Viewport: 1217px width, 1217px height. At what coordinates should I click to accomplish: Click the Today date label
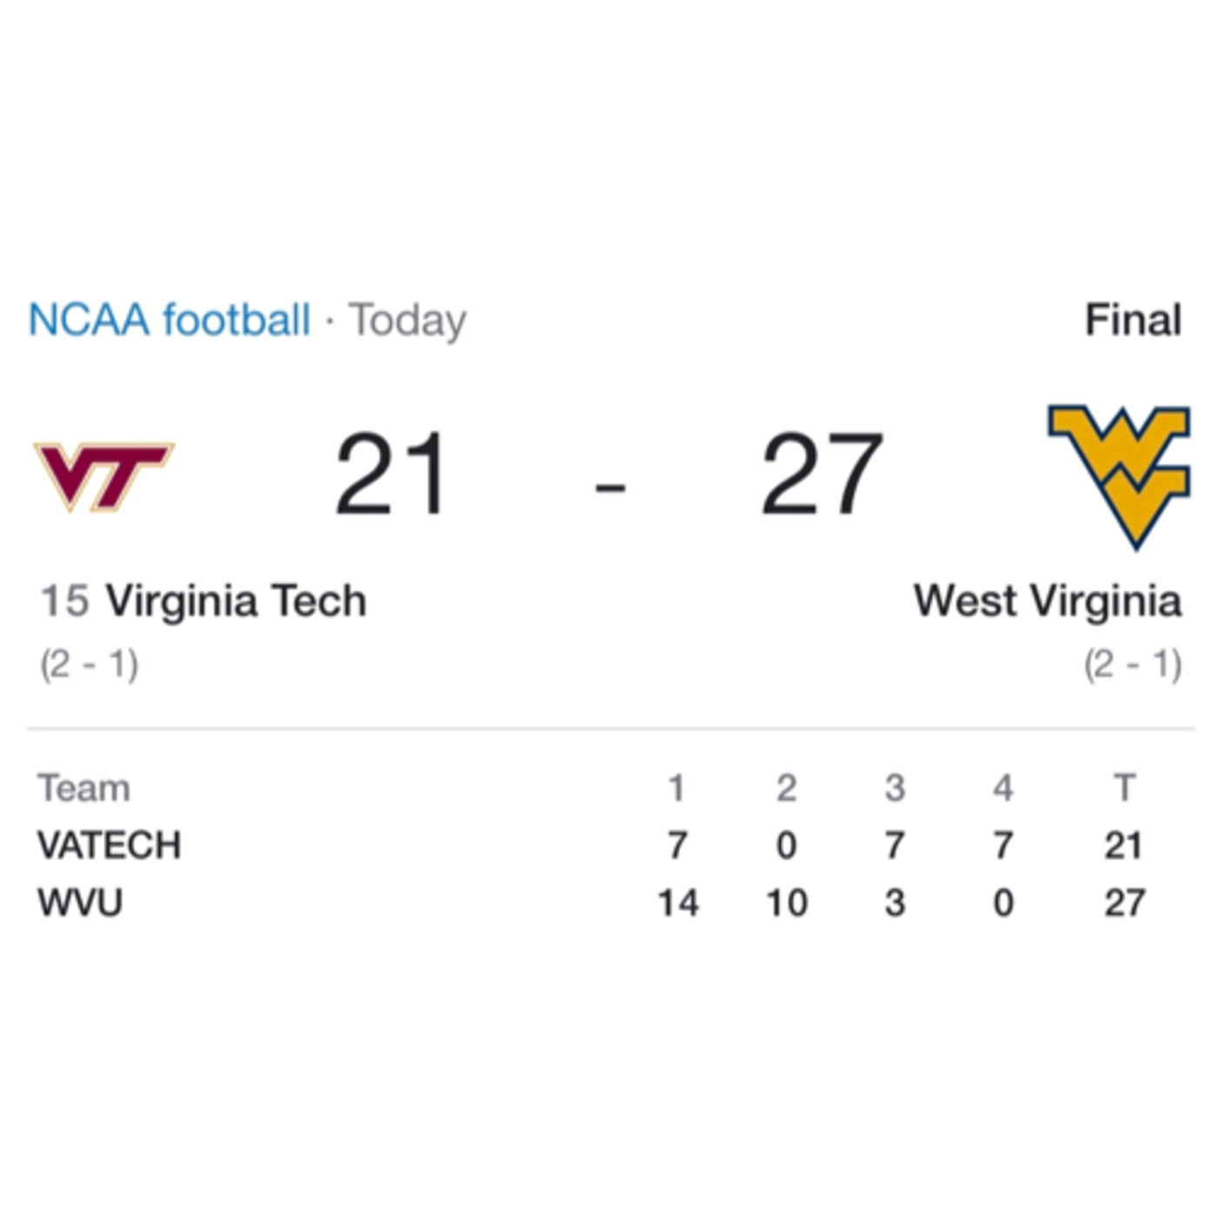click(x=408, y=320)
